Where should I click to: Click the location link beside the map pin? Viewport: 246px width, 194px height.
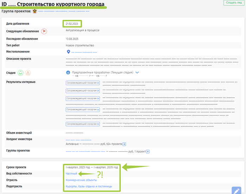click(84, 52)
